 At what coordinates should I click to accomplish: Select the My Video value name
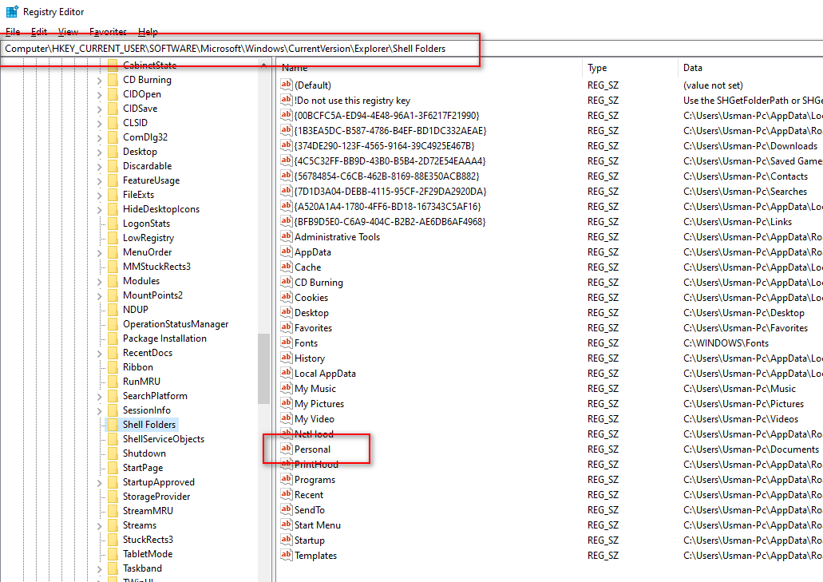pyautogui.click(x=315, y=419)
